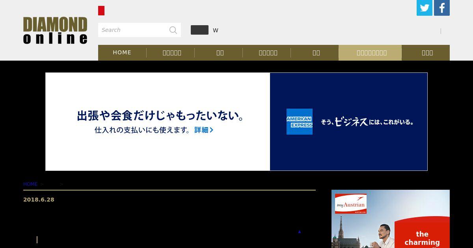Click the small red square above the search
Screen dimensions: 473x248
click(101, 11)
